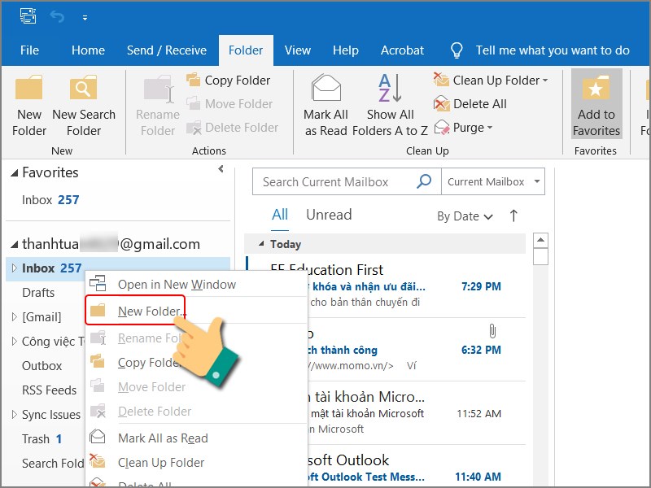
Task: Collapse the Favorites section
Action: 13,173
